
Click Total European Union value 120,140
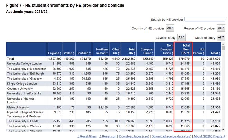[x=148, y=59]
